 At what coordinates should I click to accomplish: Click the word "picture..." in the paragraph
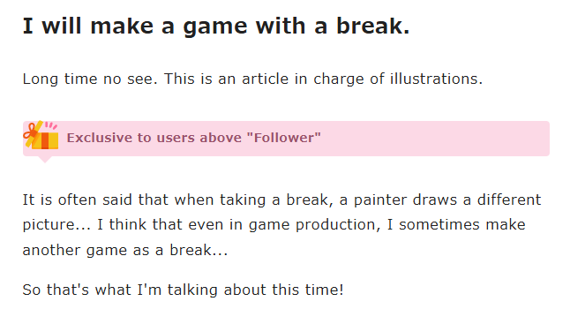(x=56, y=225)
